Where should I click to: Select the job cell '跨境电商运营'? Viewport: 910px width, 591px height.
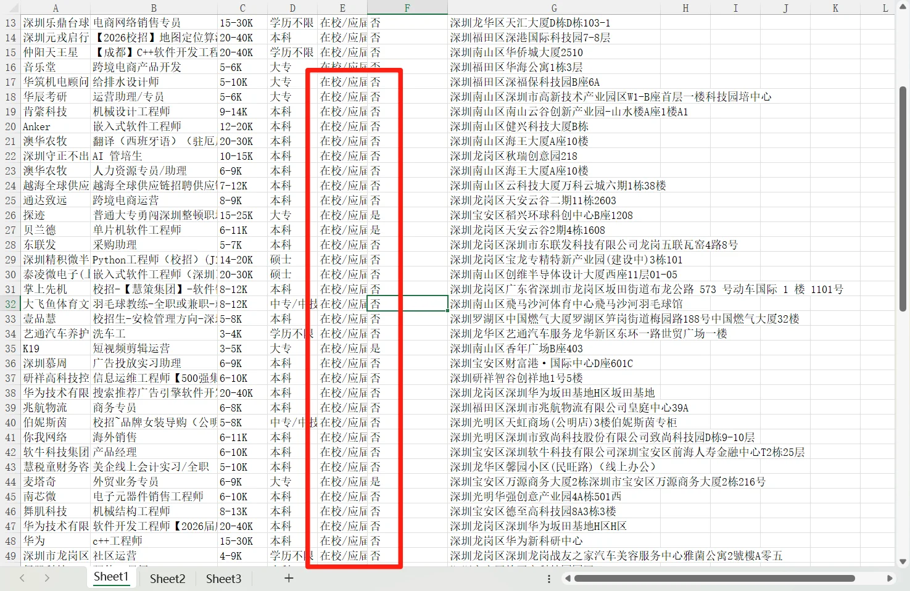pos(154,200)
